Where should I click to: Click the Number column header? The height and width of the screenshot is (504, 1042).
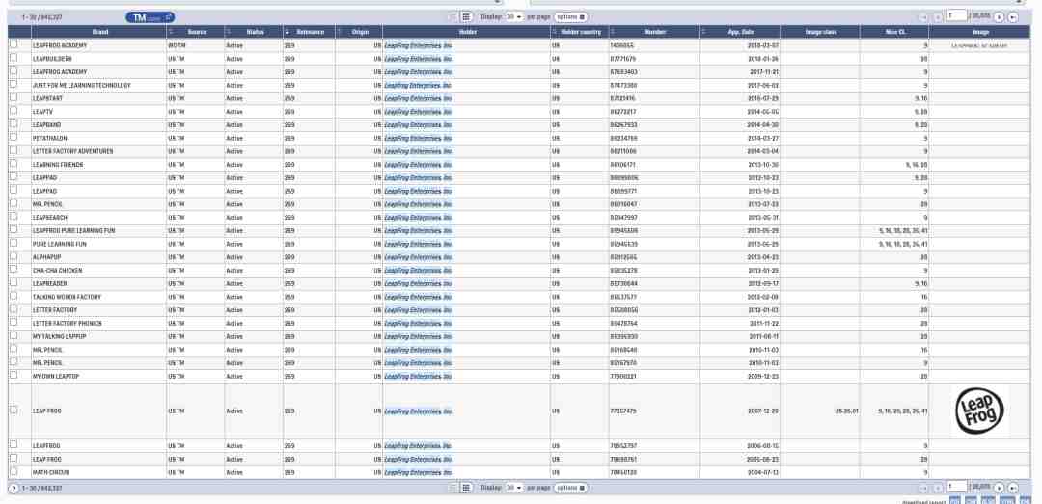[x=654, y=32]
